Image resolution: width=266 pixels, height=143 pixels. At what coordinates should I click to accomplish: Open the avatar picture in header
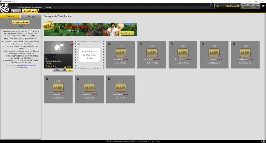(212, 6)
